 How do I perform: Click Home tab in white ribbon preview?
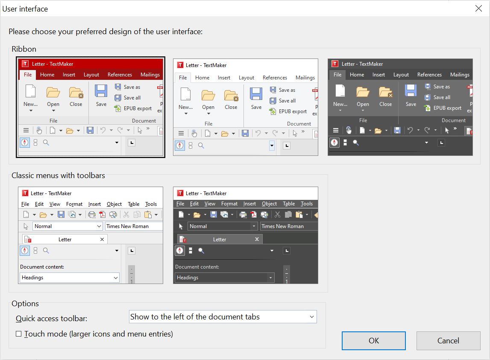[x=202, y=77]
